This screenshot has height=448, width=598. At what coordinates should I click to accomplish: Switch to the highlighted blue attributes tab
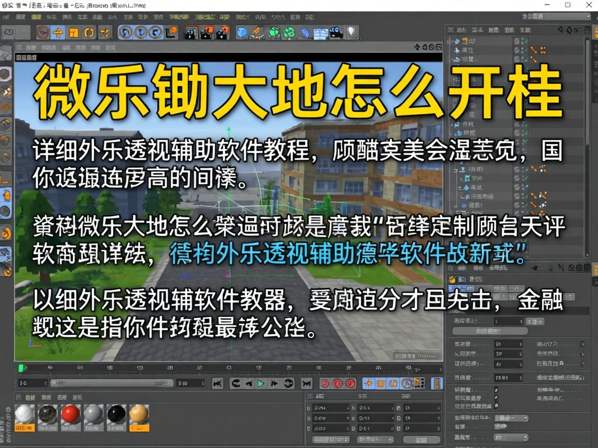point(460,289)
